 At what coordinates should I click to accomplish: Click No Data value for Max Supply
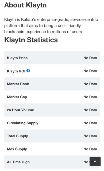point(90,149)
